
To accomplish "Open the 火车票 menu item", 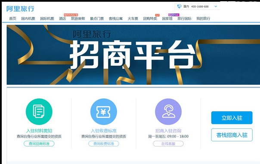I will pos(133,18).
